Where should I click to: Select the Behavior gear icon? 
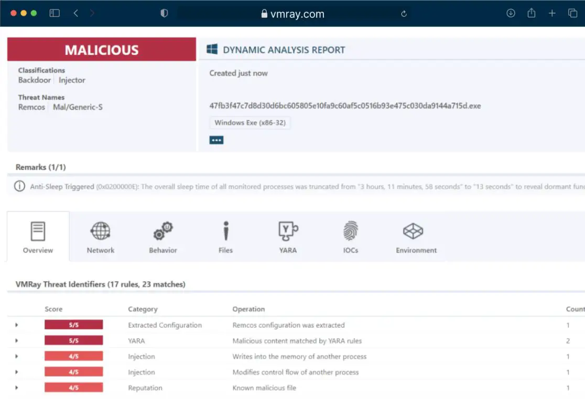pyautogui.click(x=162, y=230)
